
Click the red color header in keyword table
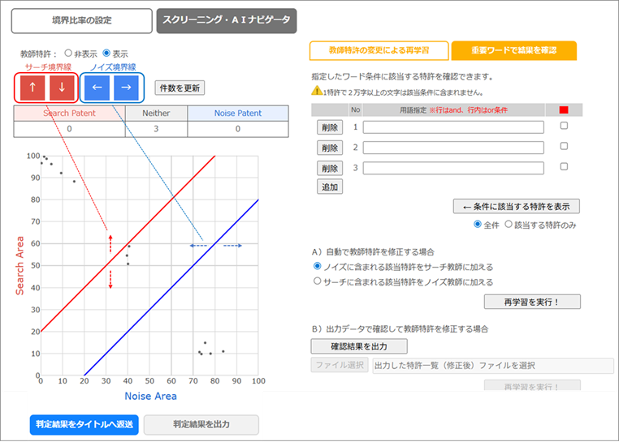tap(564, 109)
